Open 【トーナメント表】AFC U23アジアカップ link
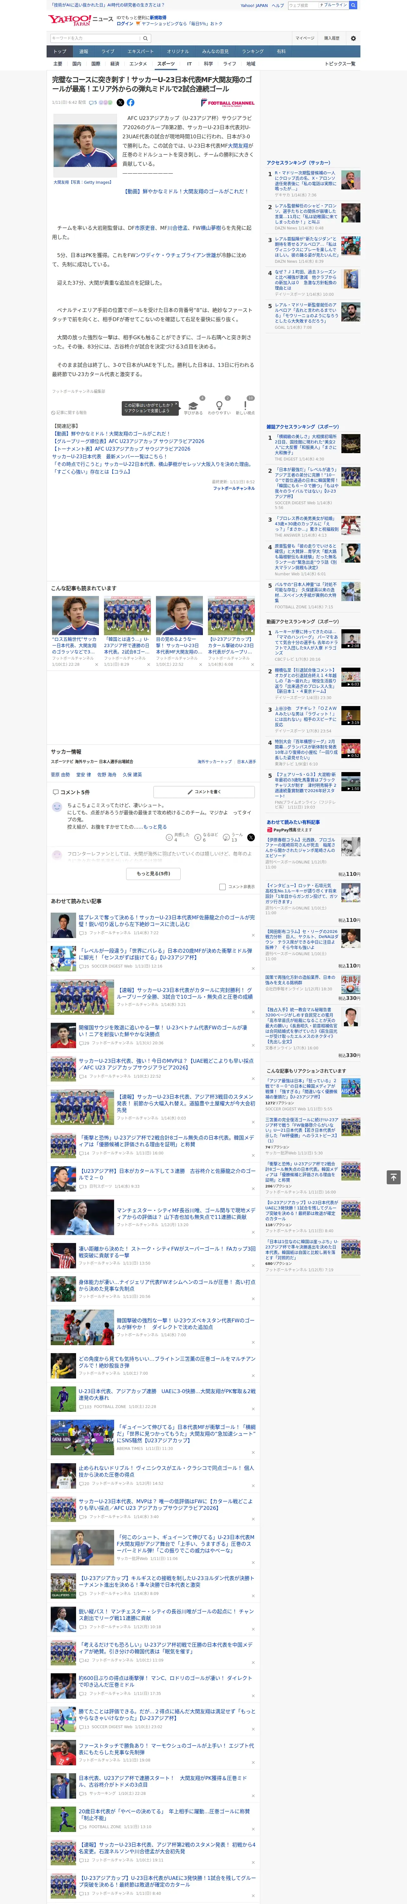Screen dimensions: 407x1904 pos(121,449)
